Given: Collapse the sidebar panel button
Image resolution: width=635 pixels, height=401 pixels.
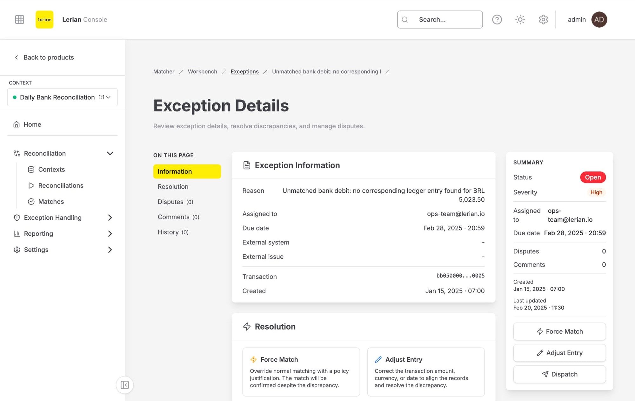Looking at the screenshot, I should click(124, 385).
